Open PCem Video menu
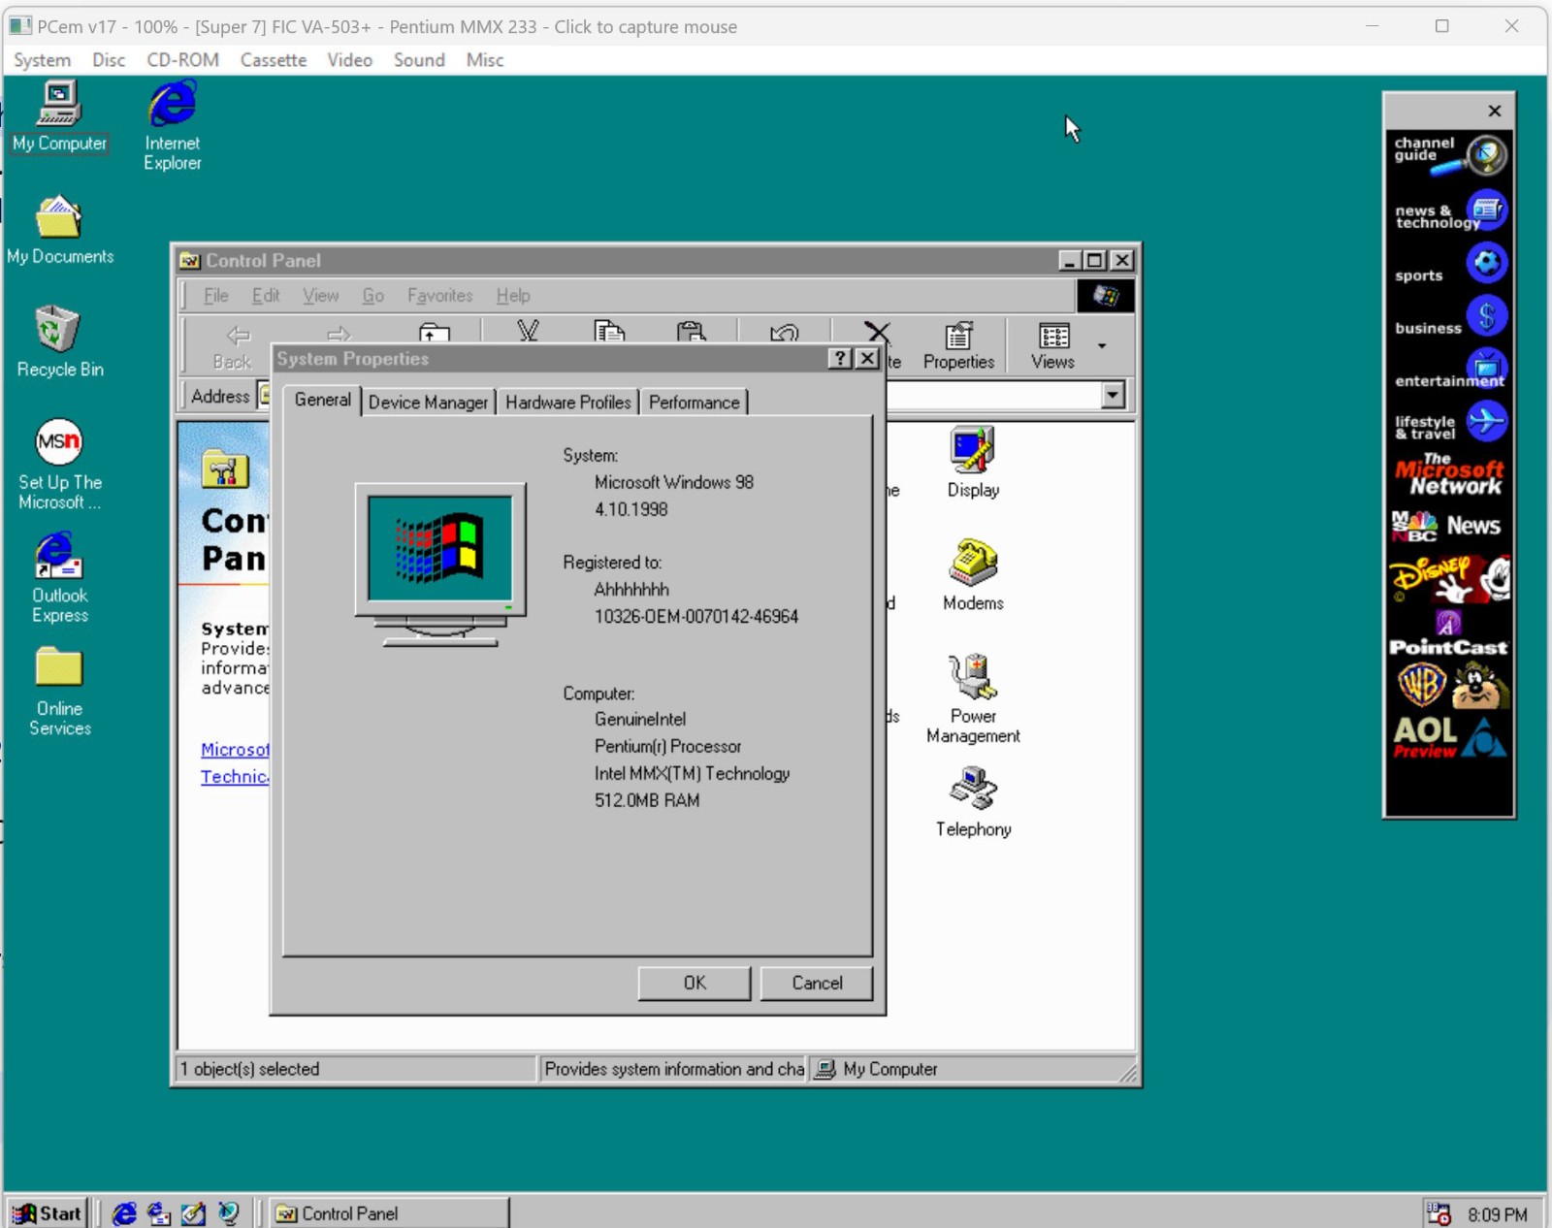This screenshot has width=1552, height=1228. [x=349, y=60]
